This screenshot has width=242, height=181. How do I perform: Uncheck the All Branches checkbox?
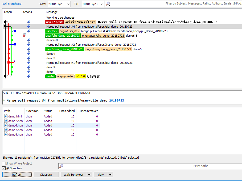(x=4, y=168)
